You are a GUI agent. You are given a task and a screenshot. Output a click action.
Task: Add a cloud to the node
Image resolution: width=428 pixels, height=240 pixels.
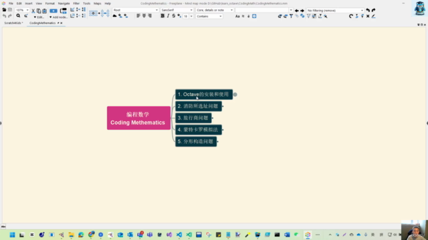tap(114, 16)
